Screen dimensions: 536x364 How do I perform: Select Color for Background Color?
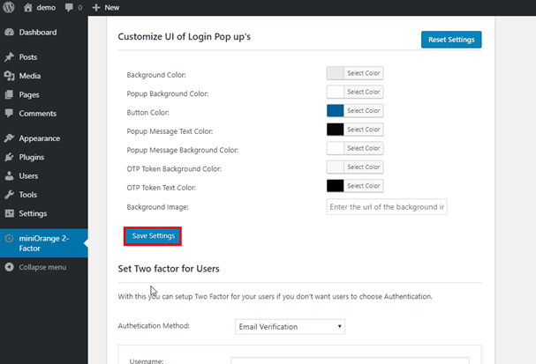coord(364,73)
